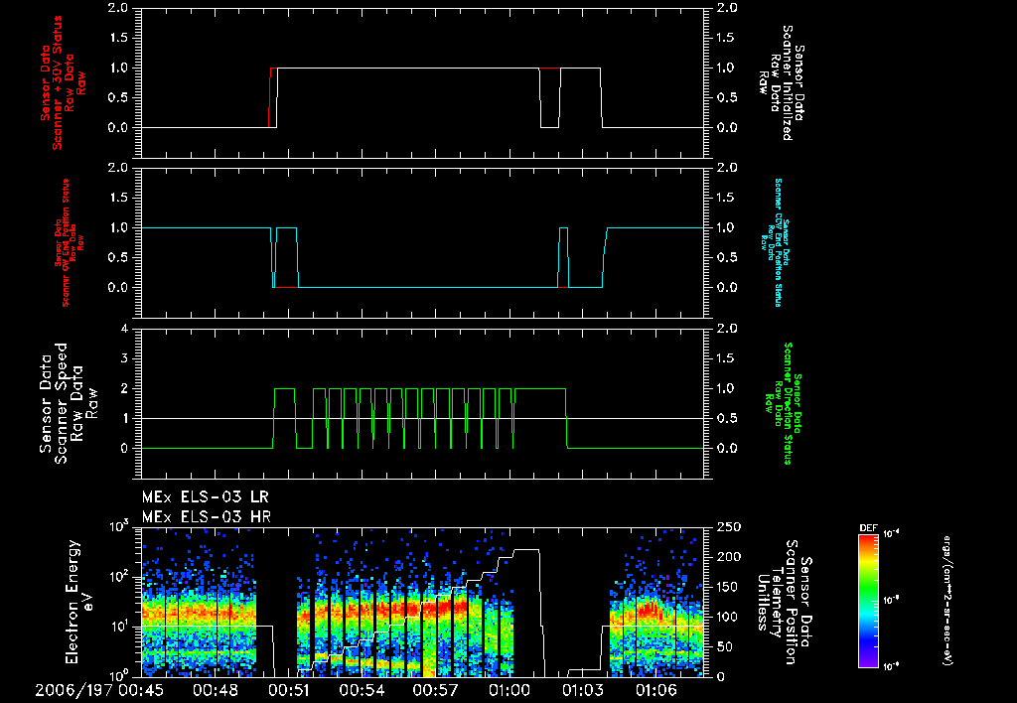The image size is (1017, 703).
Task: Select the Scanner Position Telemetry Unitless title
Action: (785, 602)
